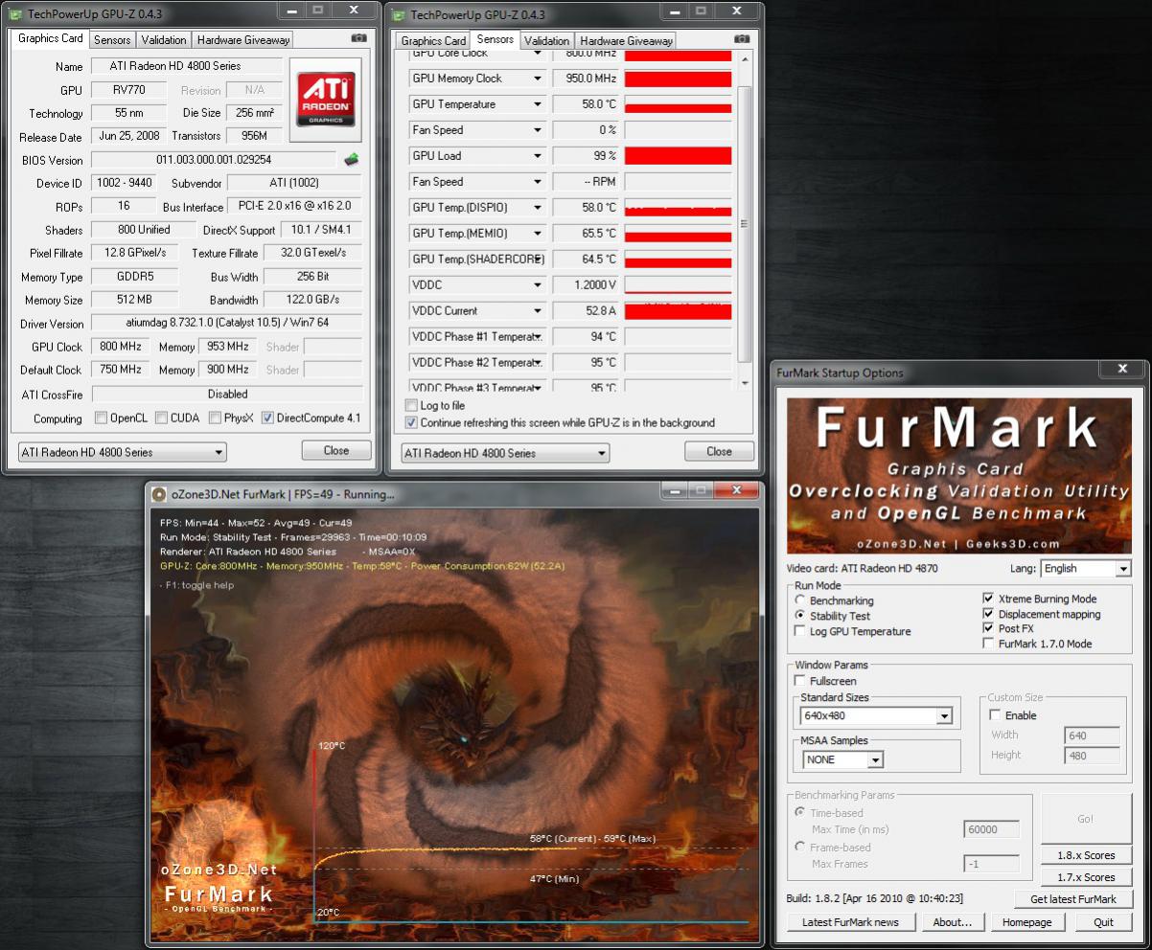Open the VDDC Current sensor dropdown
Screen dimensions: 1152x950
[538, 311]
